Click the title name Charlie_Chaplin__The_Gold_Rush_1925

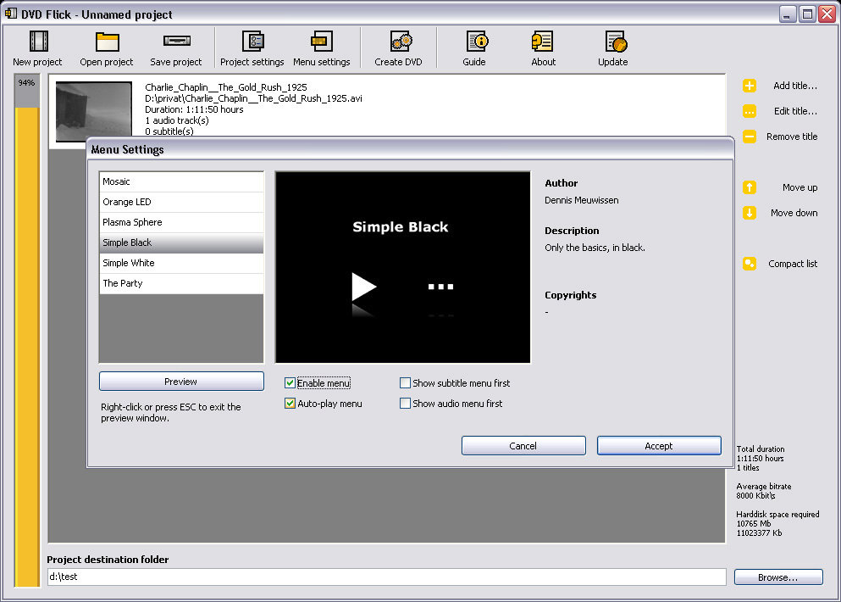(x=226, y=87)
